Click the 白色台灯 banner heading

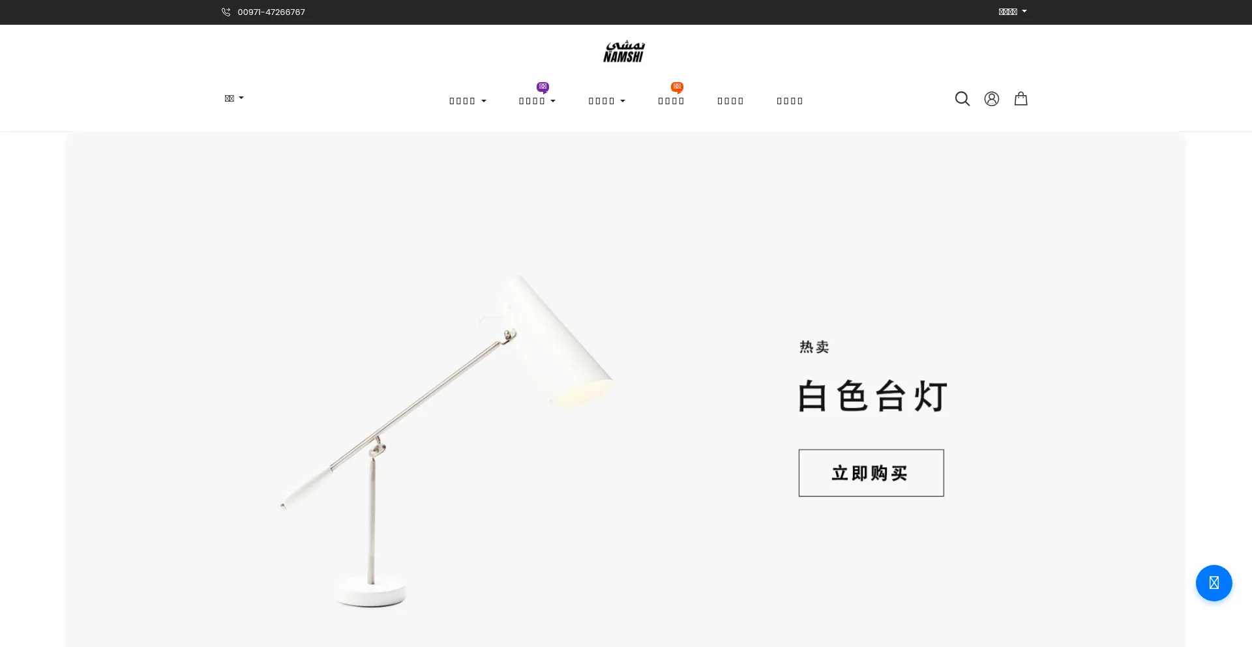872,396
